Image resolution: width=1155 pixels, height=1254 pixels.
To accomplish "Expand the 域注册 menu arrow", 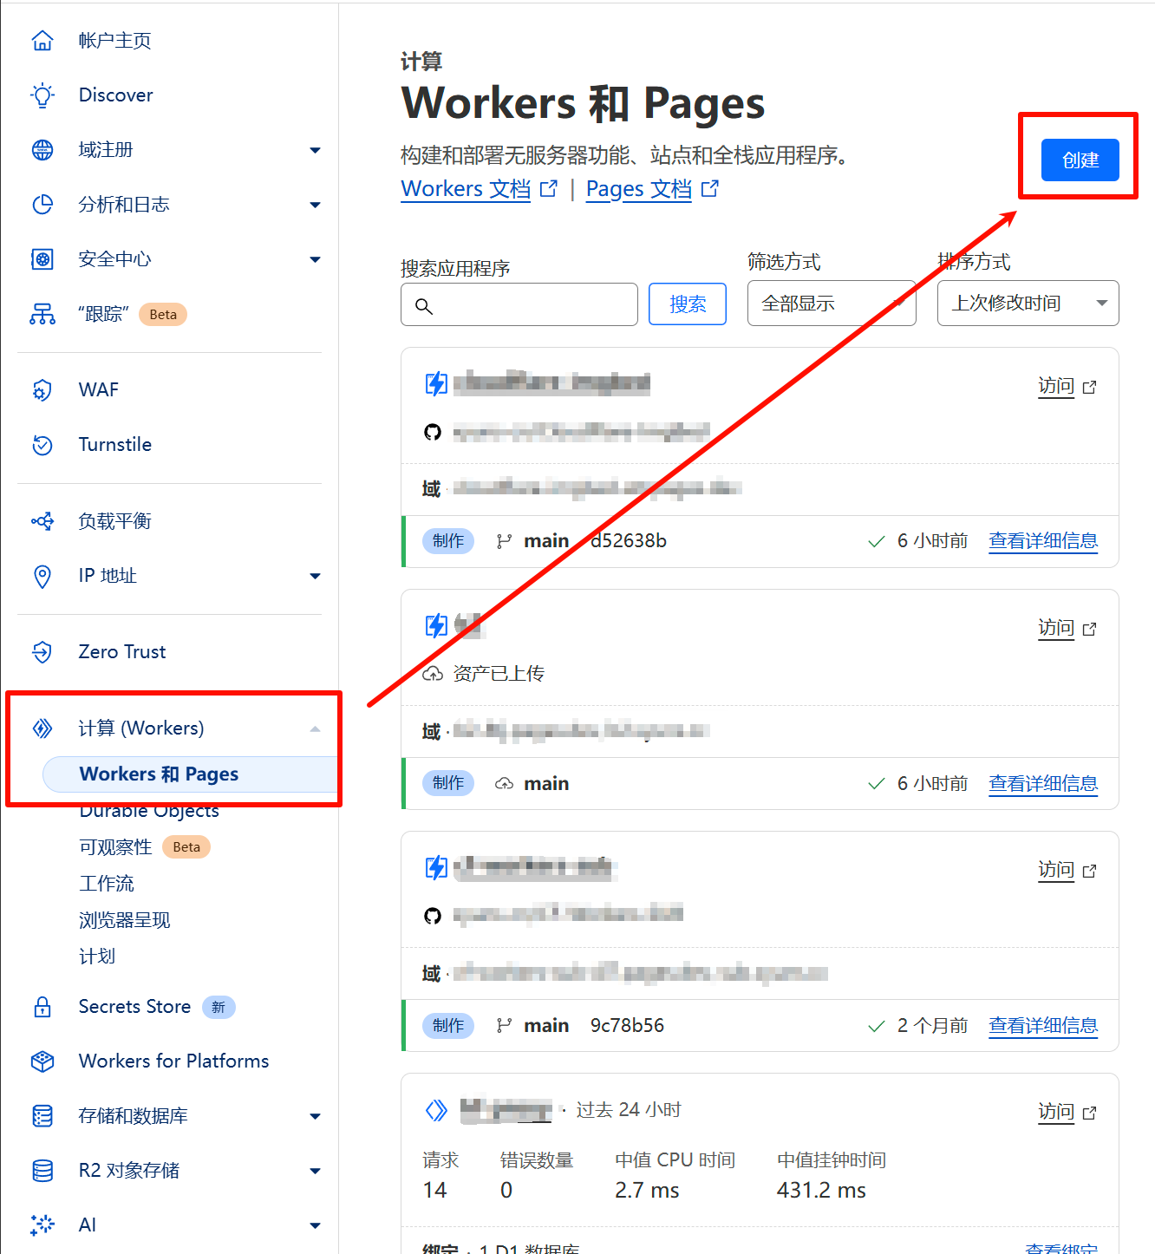I will [x=315, y=151].
